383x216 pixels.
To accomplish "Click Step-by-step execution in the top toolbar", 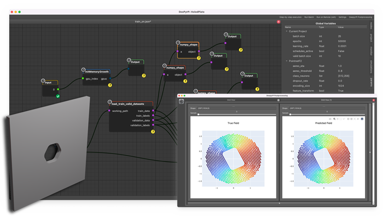I will pos(291,17).
